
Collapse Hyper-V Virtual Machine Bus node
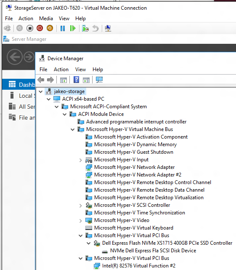point(73,129)
